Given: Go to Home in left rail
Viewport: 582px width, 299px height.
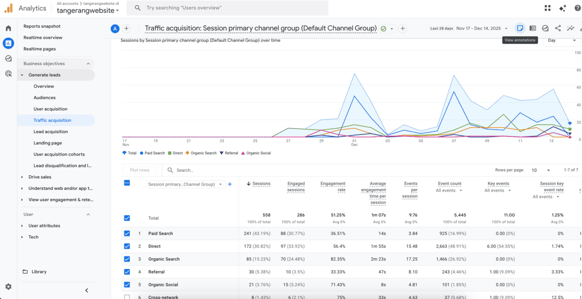Looking at the screenshot, I should coord(8,28).
